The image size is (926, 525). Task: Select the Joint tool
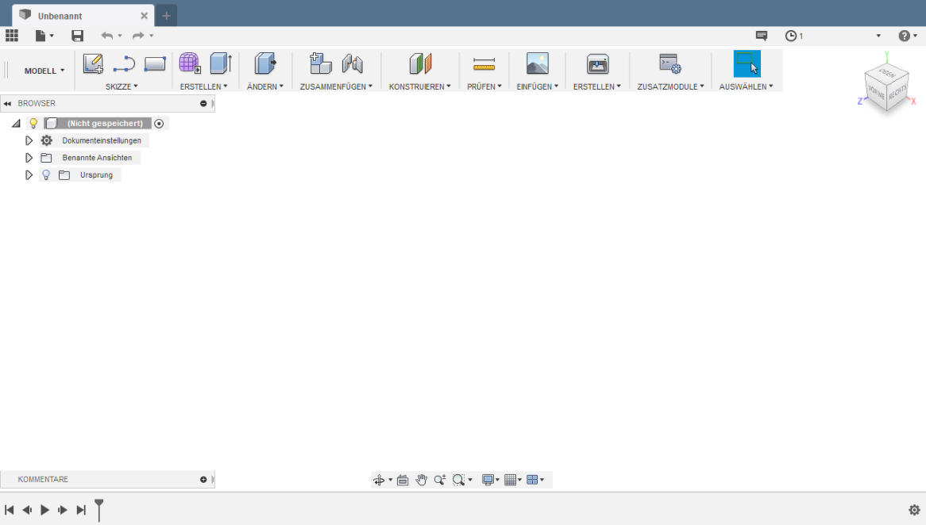point(353,63)
